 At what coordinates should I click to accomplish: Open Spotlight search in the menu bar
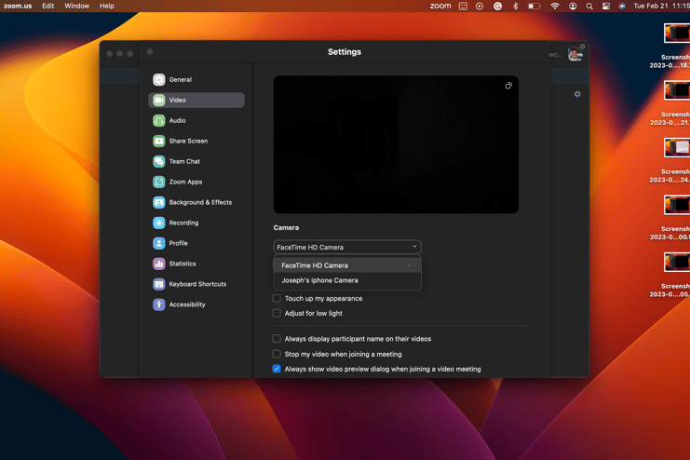[589, 7]
